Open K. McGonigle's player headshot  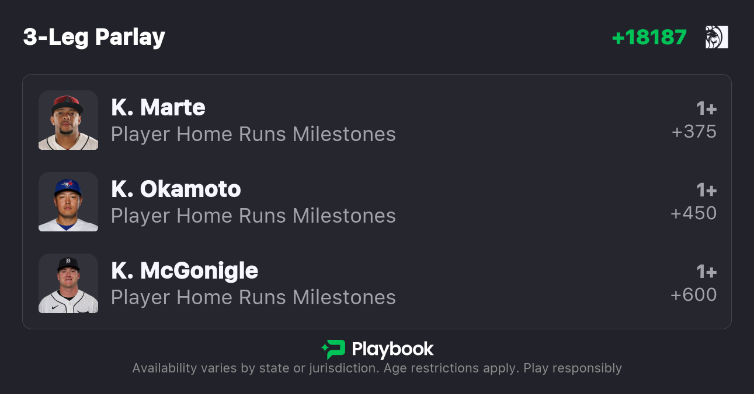pyautogui.click(x=68, y=283)
